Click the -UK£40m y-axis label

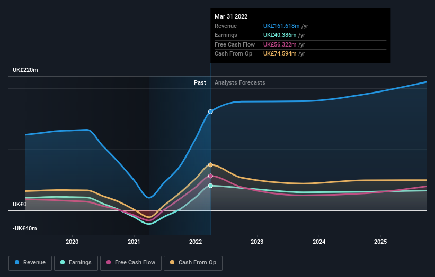click(x=25, y=228)
